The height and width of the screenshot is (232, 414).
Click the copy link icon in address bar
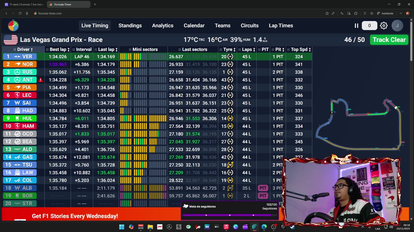333,13
